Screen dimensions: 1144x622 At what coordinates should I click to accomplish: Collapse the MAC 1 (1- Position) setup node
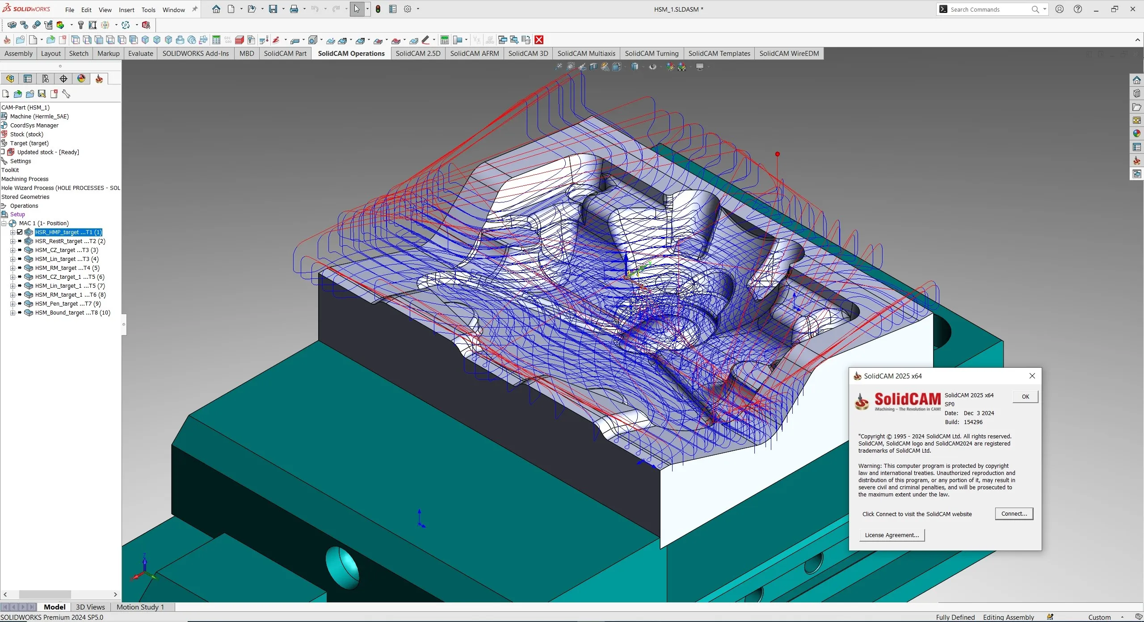[x=4, y=223]
